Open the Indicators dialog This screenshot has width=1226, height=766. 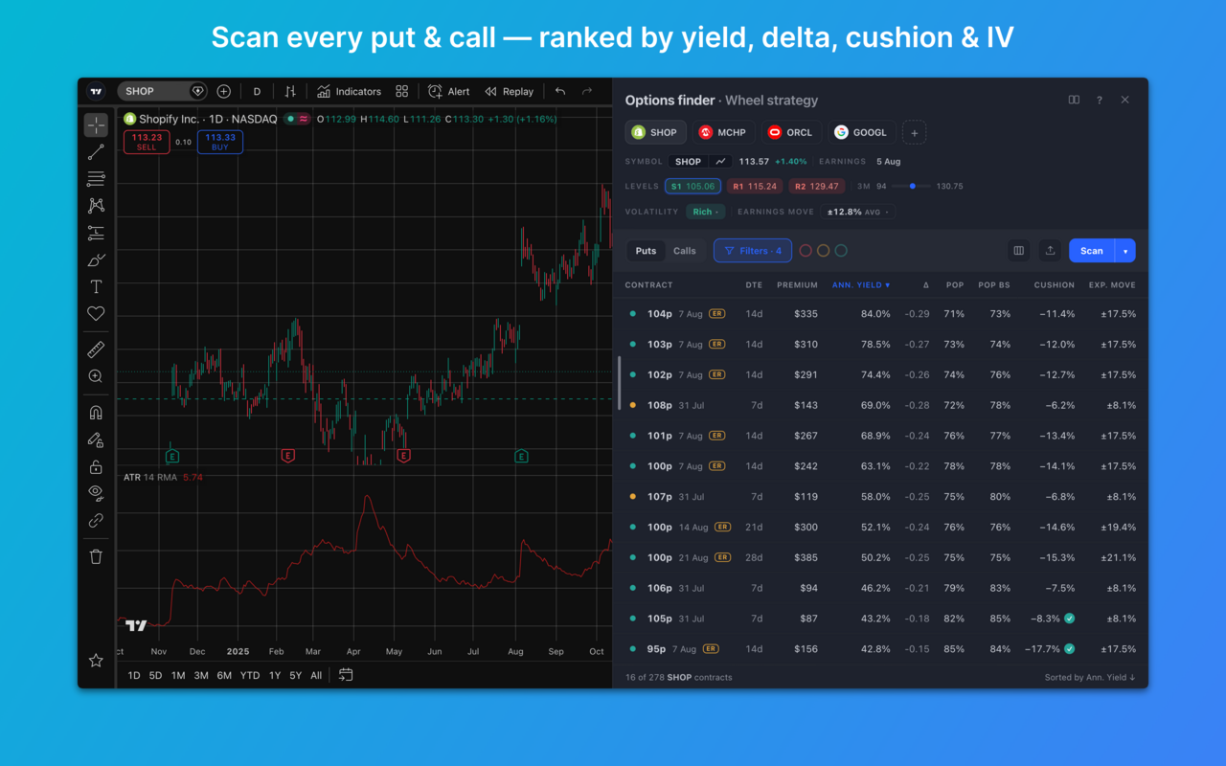(x=349, y=91)
